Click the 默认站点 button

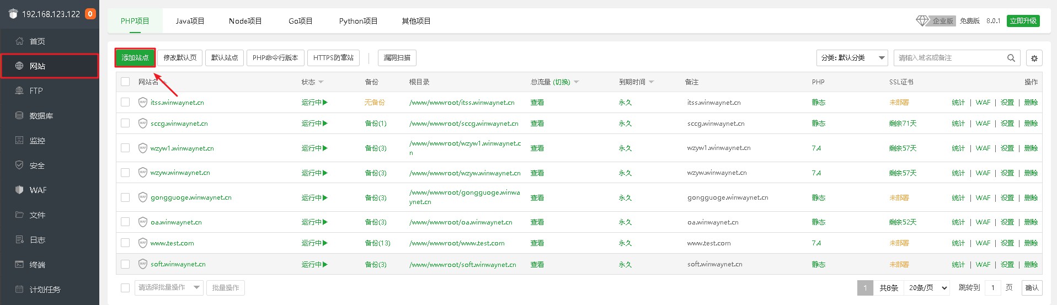coord(225,58)
